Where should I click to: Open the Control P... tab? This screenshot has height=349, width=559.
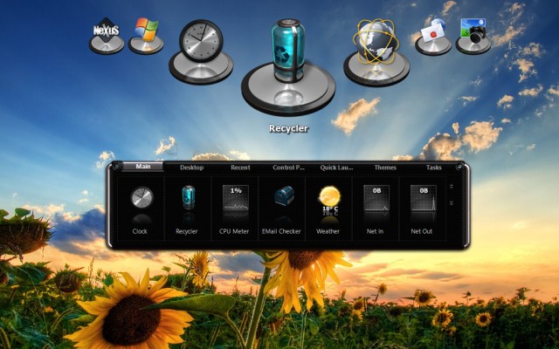tap(289, 168)
